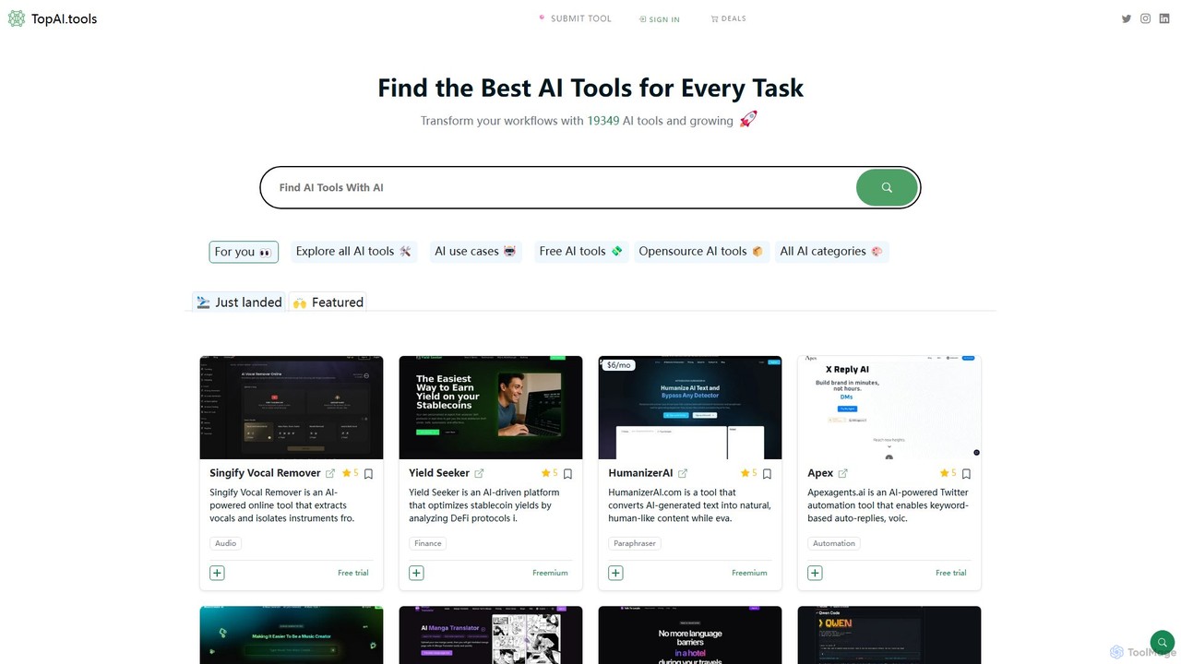Image resolution: width=1181 pixels, height=664 pixels.
Task: Open Deals menu link
Action: [x=729, y=18]
